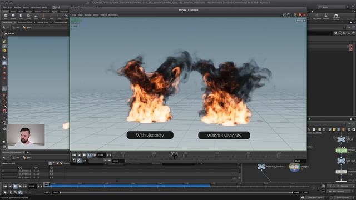Click the snapping magnet icon

tap(4, 111)
